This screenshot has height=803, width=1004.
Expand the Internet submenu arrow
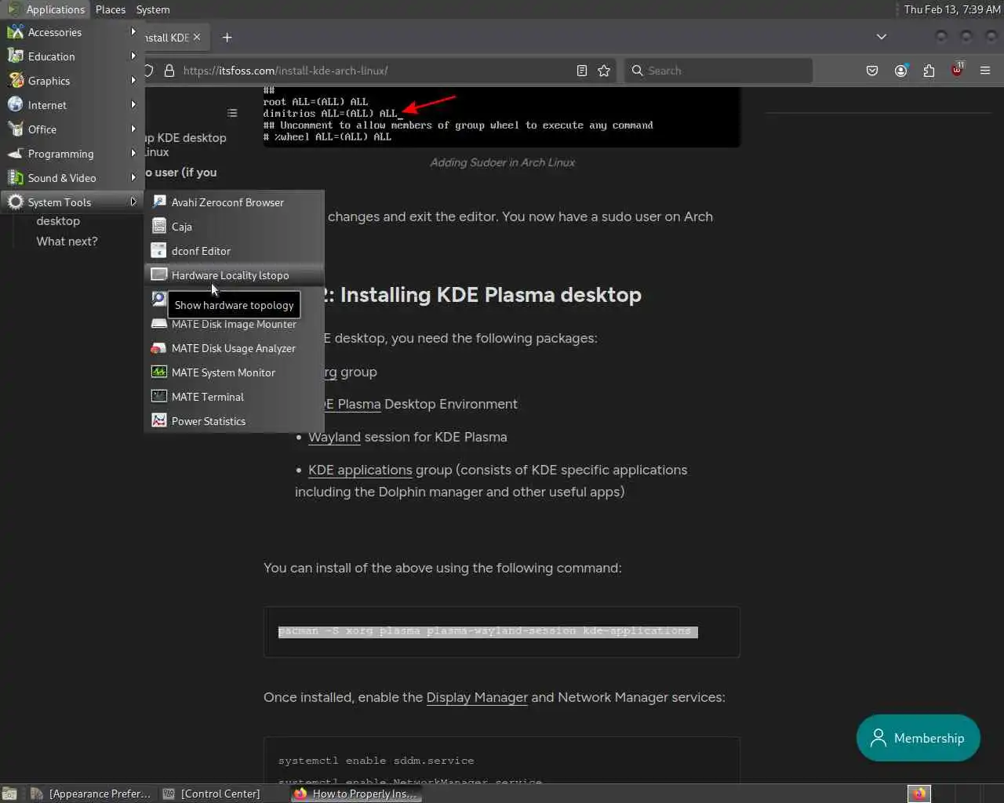tap(133, 105)
